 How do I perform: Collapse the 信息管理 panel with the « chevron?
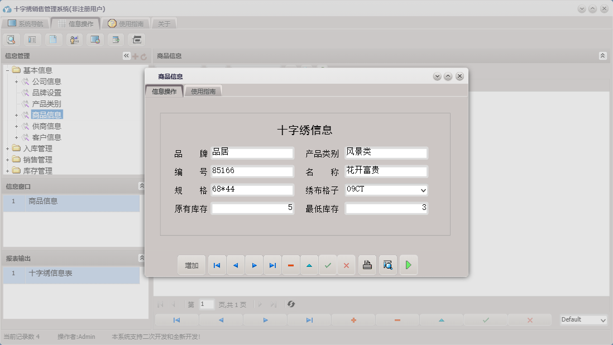coord(126,56)
